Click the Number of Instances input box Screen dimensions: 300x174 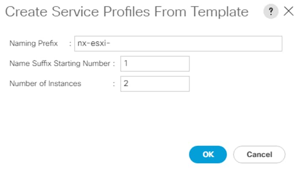click(155, 83)
